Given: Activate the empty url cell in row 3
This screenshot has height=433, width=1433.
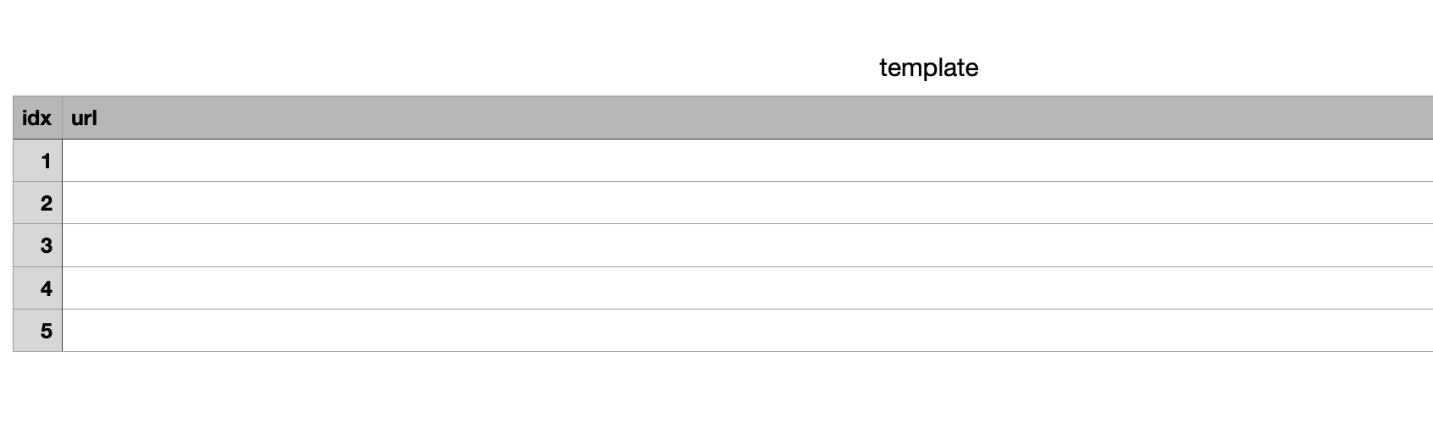Looking at the screenshot, I should [748, 245].
